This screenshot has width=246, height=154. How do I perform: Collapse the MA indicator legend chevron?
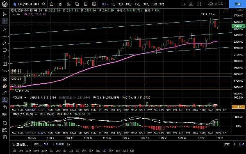coord(14,14)
